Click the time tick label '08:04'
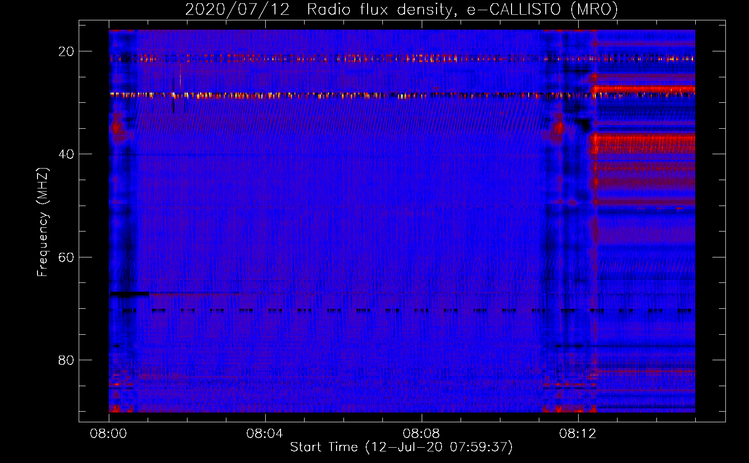This screenshot has height=463, width=749. point(265,434)
